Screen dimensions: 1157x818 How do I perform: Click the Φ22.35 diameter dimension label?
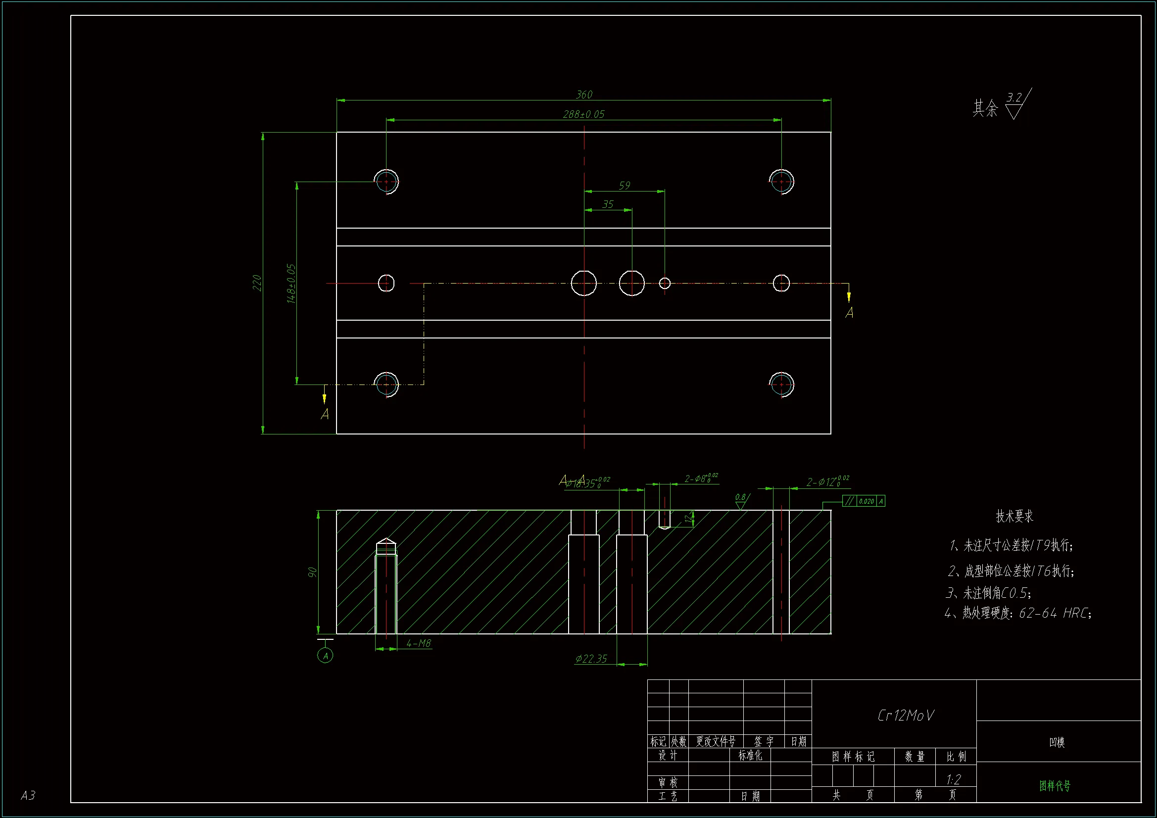(x=591, y=659)
